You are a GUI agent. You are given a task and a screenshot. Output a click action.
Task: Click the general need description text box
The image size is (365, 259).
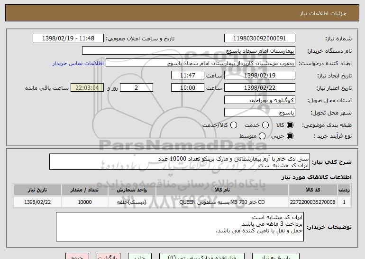click(180, 162)
